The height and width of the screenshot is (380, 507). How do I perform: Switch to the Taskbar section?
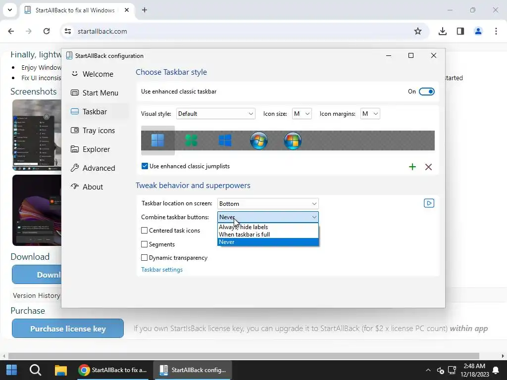(x=98, y=111)
